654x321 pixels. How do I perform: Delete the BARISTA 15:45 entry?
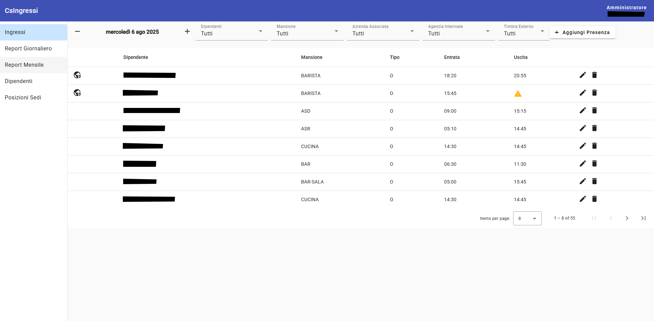click(x=594, y=93)
